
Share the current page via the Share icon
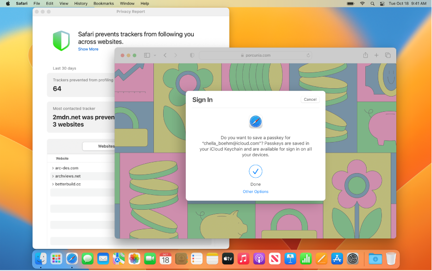(x=365, y=55)
